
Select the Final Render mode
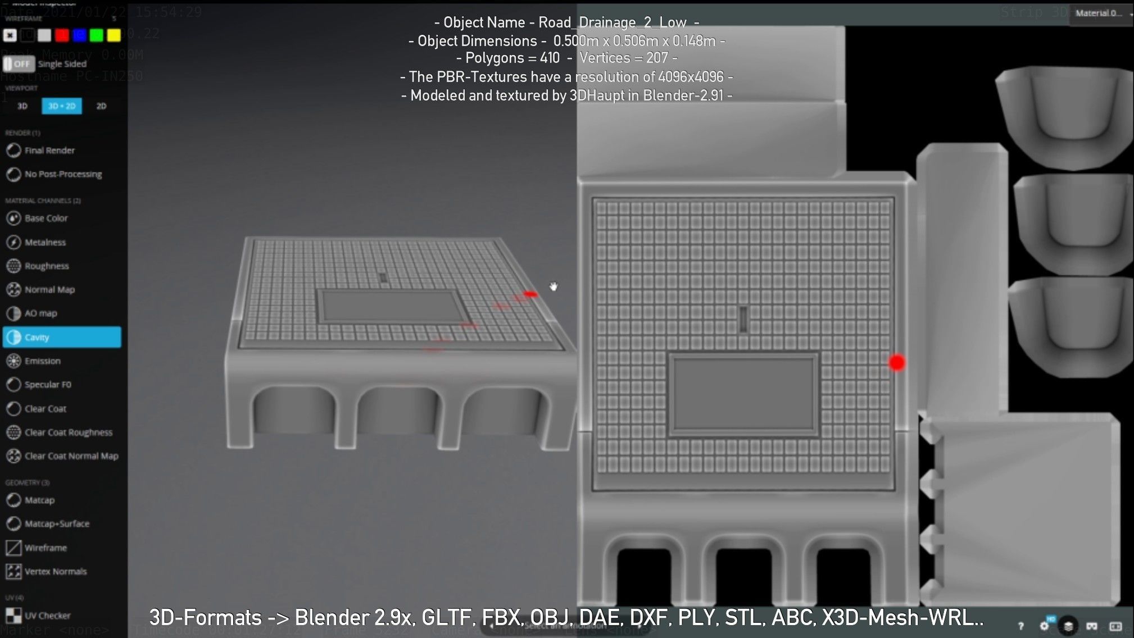tap(40, 151)
